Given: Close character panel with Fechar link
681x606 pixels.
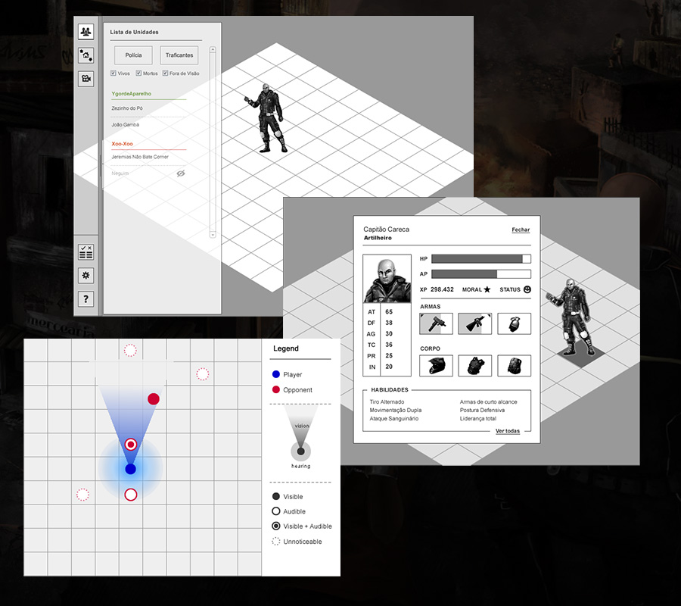Looking at the screenshot, I should coord(521,230).
